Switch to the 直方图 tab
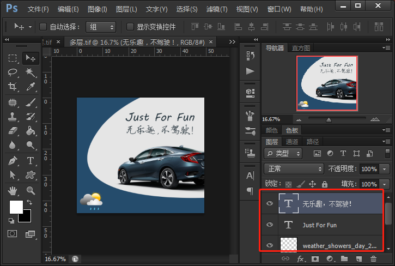The width and height of the screenshot is (395, 266). click(300, 48)
